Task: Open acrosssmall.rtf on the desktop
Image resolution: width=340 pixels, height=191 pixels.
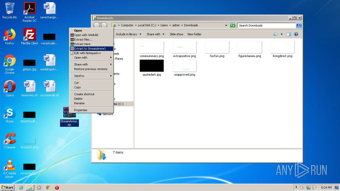Action: [x=49, y=89]
